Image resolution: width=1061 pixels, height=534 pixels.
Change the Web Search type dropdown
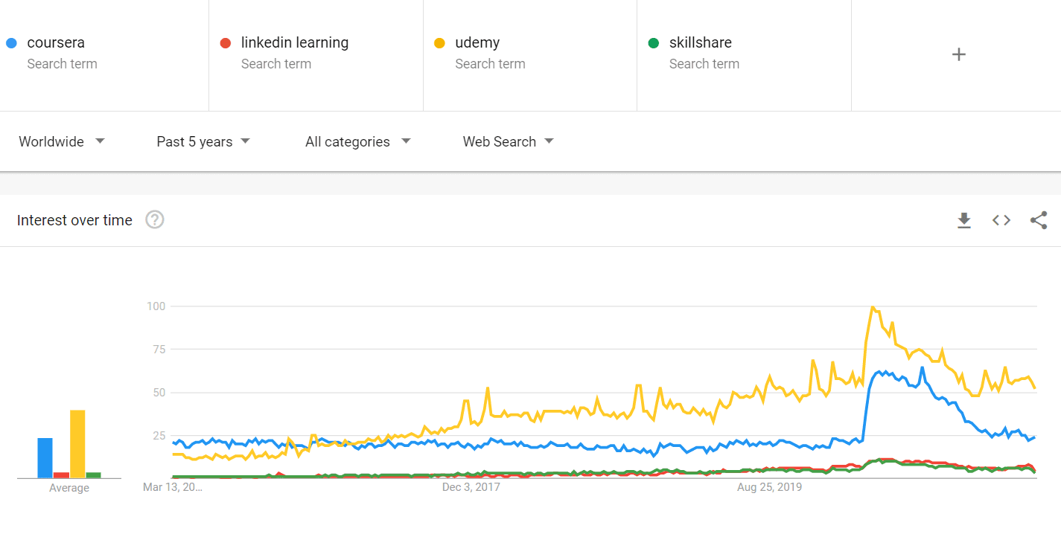click(x=509, y=141)
